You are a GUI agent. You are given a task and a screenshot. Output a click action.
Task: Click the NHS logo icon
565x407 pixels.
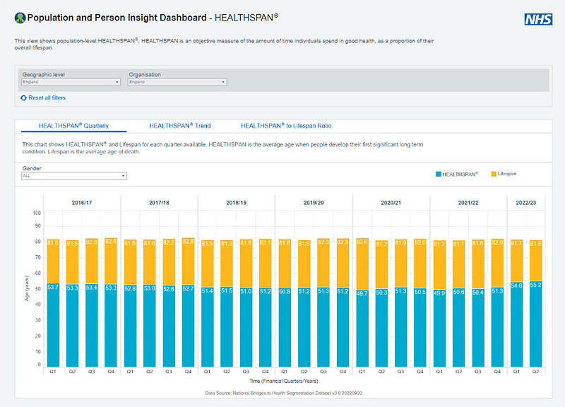(x=538, y=19)
